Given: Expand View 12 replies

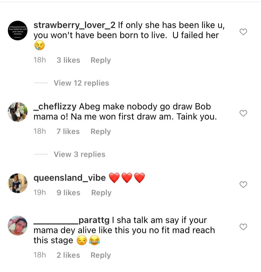Looking at the screenshot, I should coord(81,83).
